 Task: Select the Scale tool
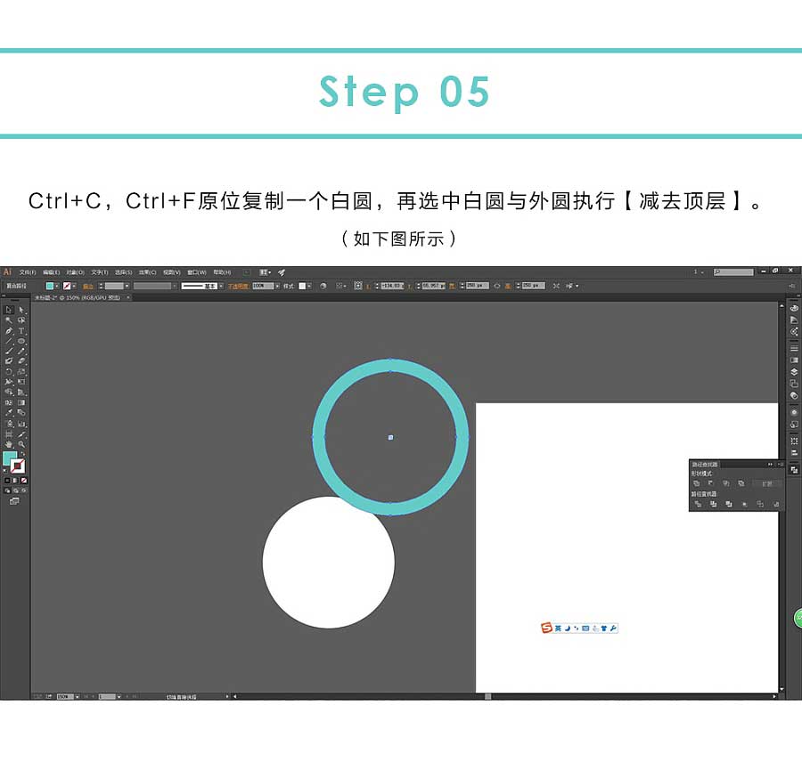[x=21, y=371]
